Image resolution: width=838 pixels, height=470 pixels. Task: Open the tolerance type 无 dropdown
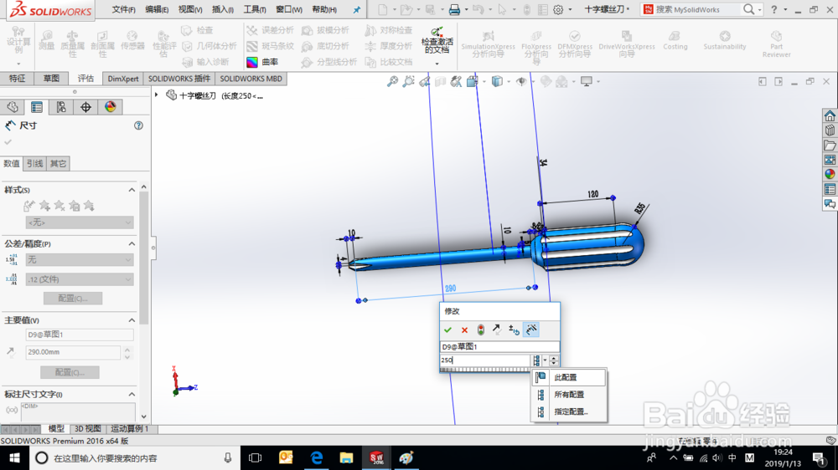click(80, 260)
